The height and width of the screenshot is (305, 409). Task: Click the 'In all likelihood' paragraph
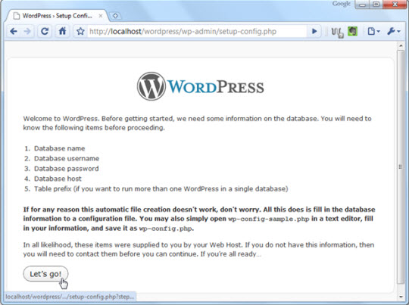[198, 249]
